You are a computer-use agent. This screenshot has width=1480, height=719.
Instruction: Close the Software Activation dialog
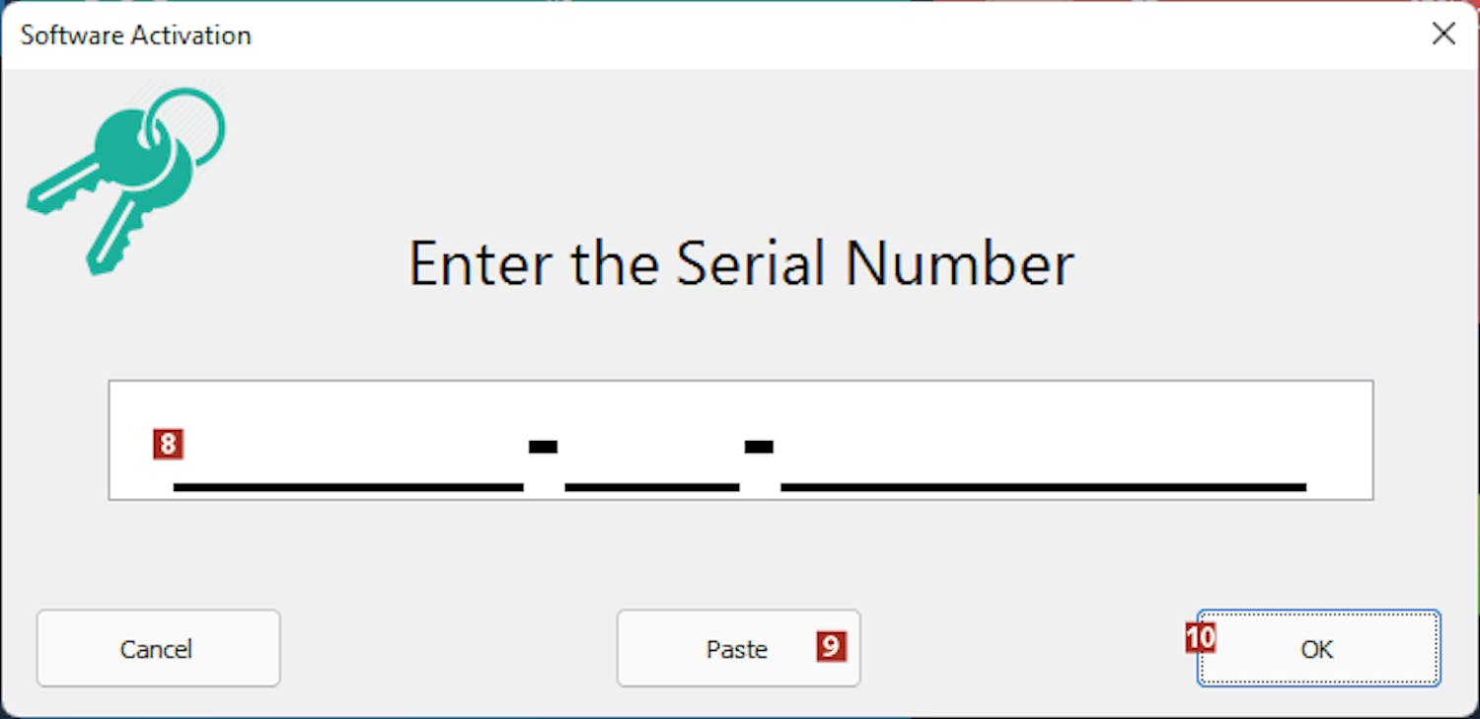pyautogui.click(x=1443, y=35)
